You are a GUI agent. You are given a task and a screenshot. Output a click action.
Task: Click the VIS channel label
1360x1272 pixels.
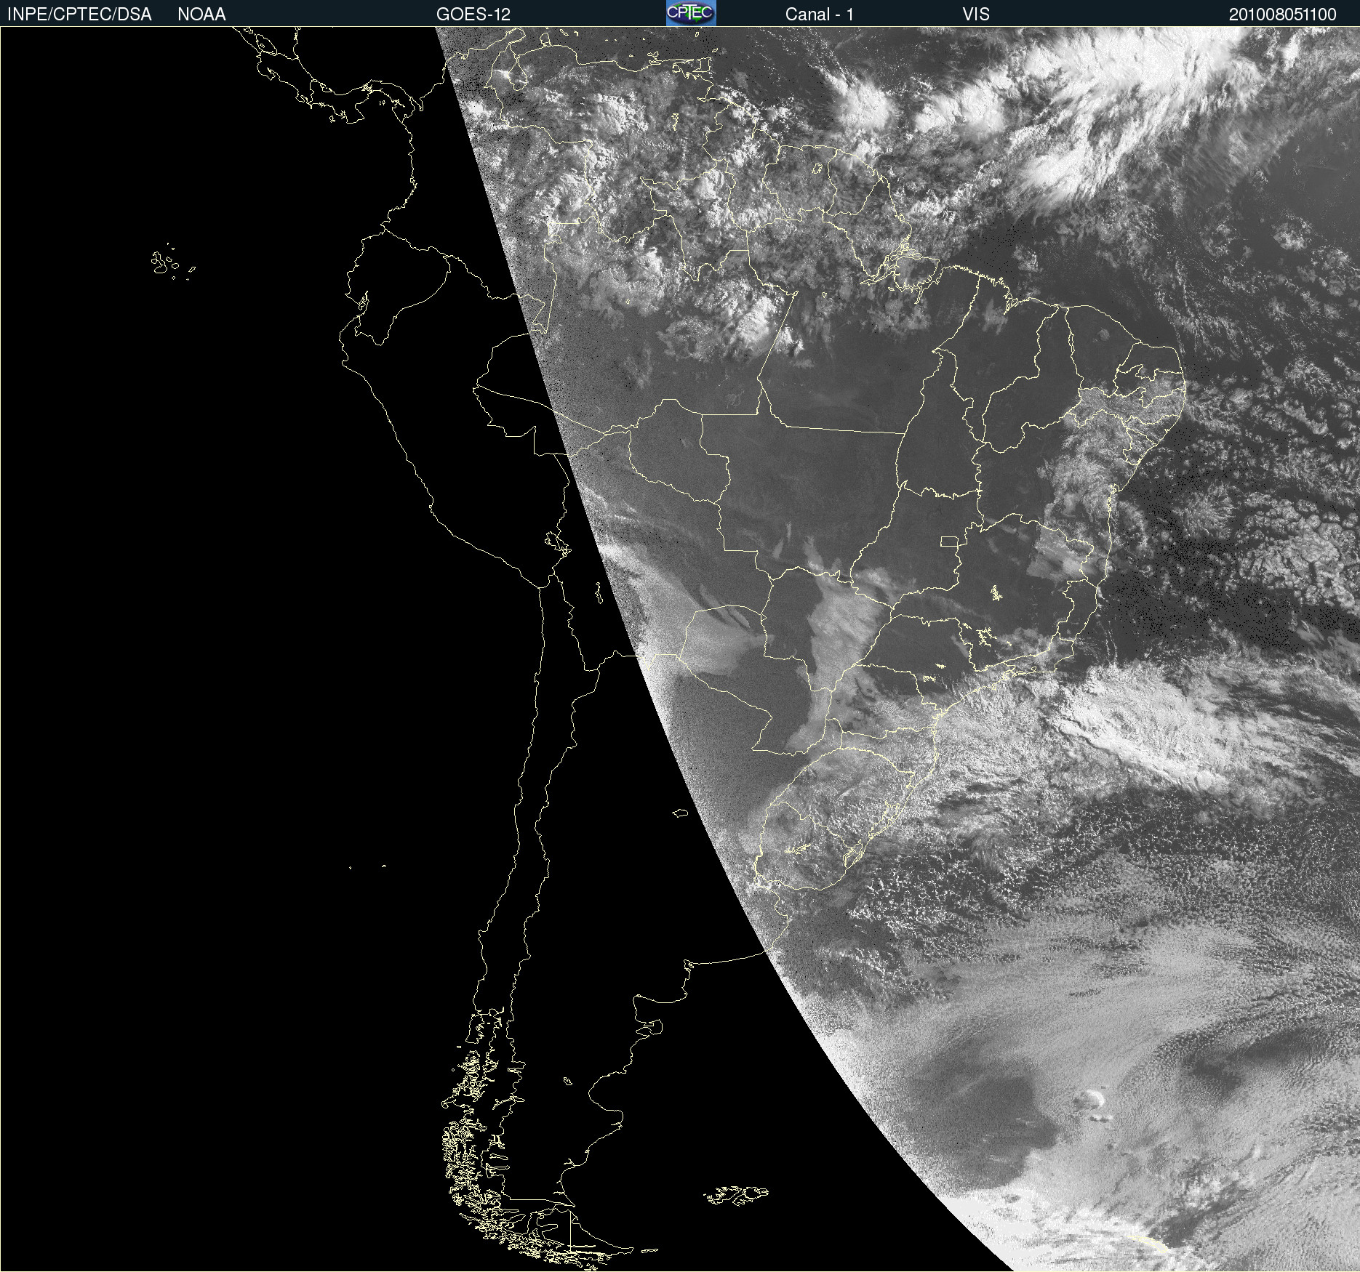tap(976, 15)
